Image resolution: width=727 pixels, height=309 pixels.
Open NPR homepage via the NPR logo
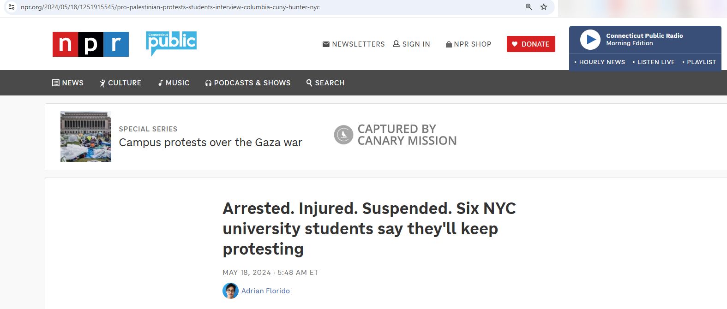pyautogui.click(x=90, y=44)
